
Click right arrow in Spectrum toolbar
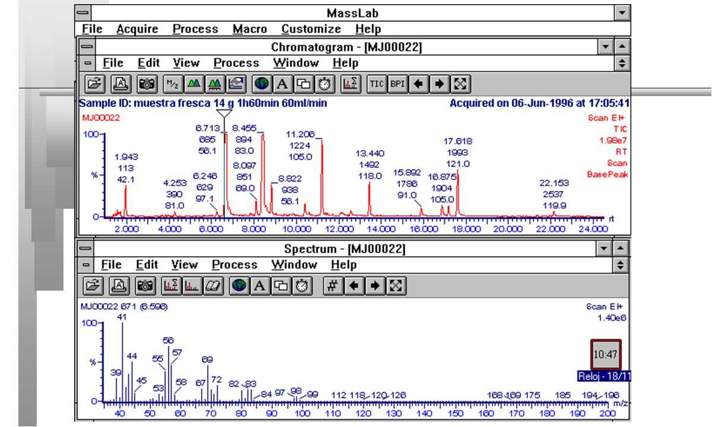(374, 286)
